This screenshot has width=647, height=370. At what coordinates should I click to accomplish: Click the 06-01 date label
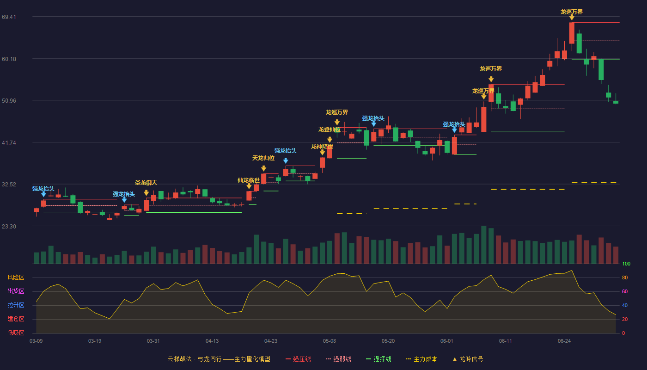447,341
